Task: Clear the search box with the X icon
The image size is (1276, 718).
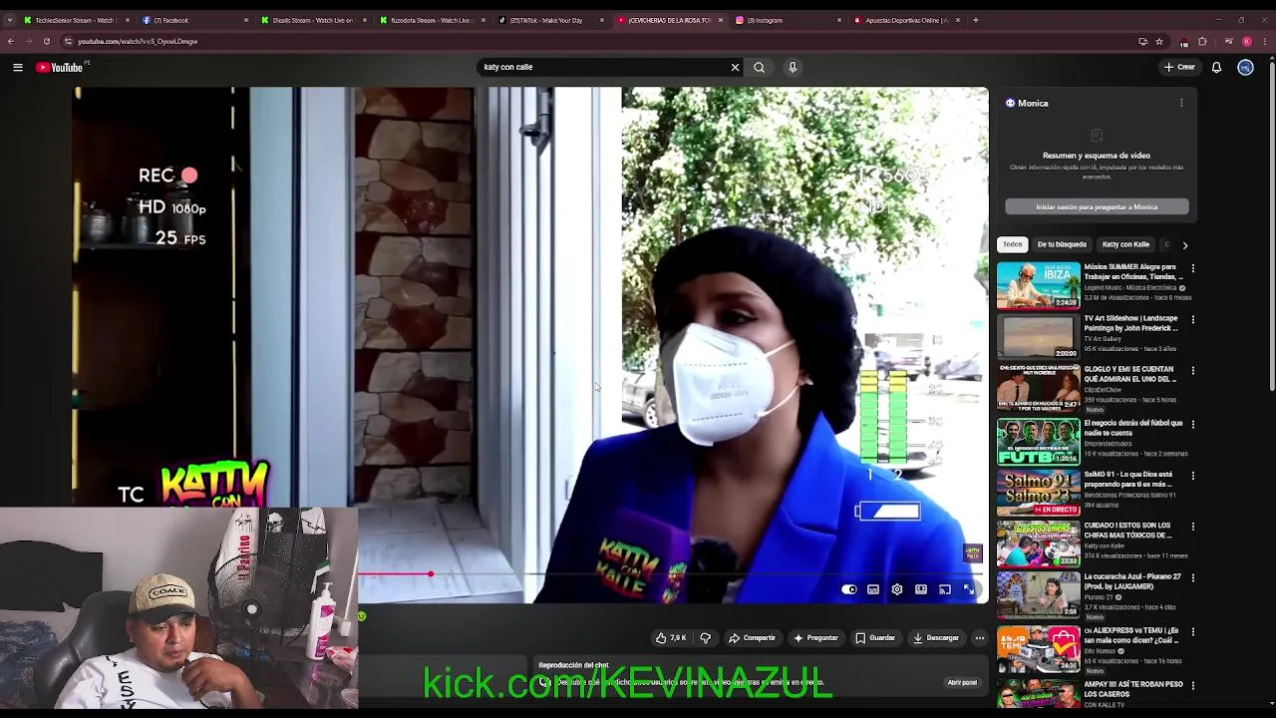Action: pos(736,67)
